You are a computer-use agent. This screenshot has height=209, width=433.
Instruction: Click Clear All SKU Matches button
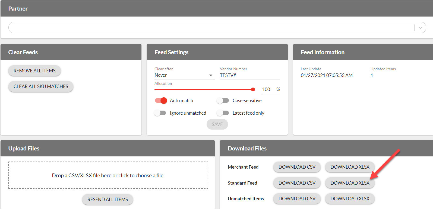tap(41, 86)
